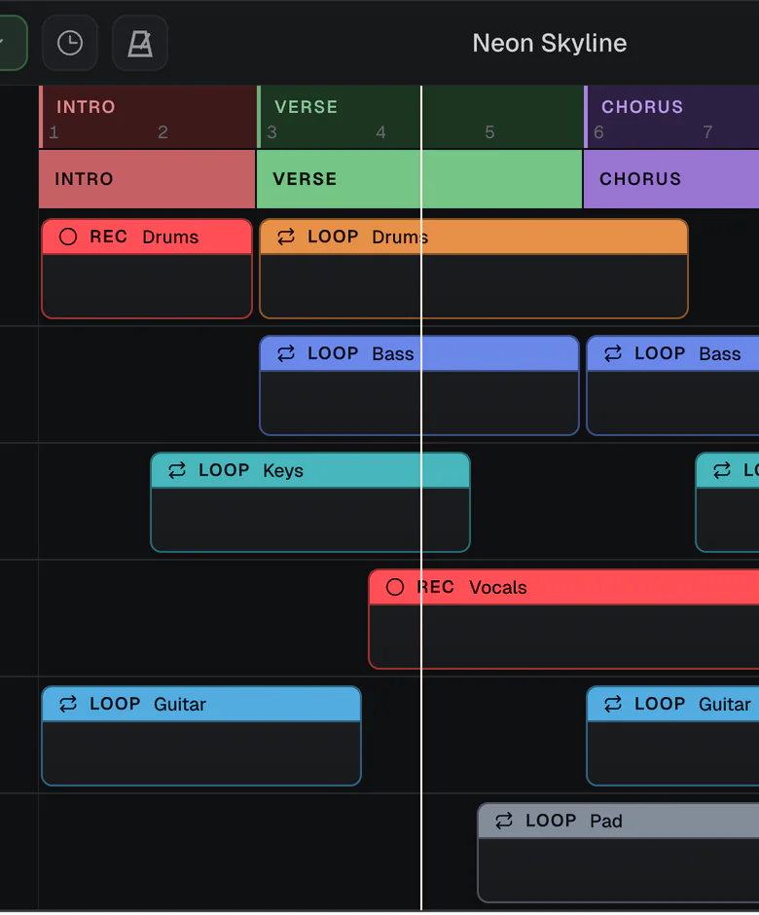Image resolution: width=759 pixels, height=915 pixels.
Task: Select the REC Vocals clip header
Action: pyautogui.click(x=564, y=587)
